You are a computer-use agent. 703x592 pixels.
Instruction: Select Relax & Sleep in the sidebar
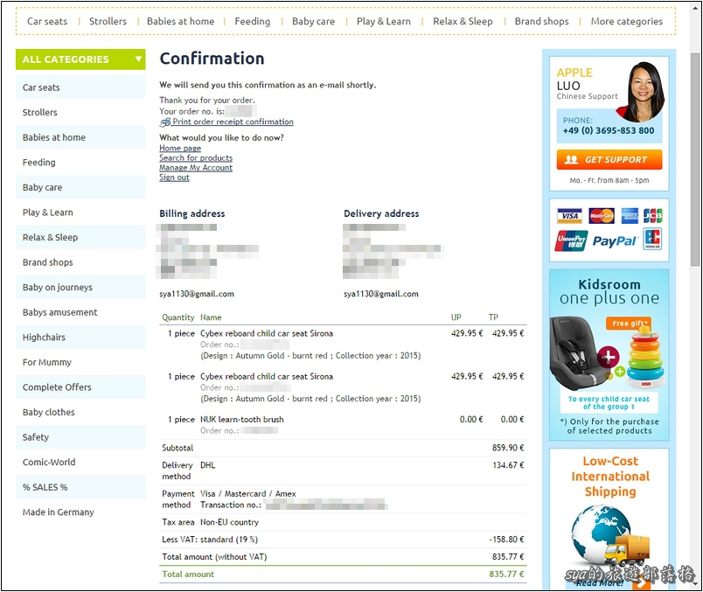point(80,238)
